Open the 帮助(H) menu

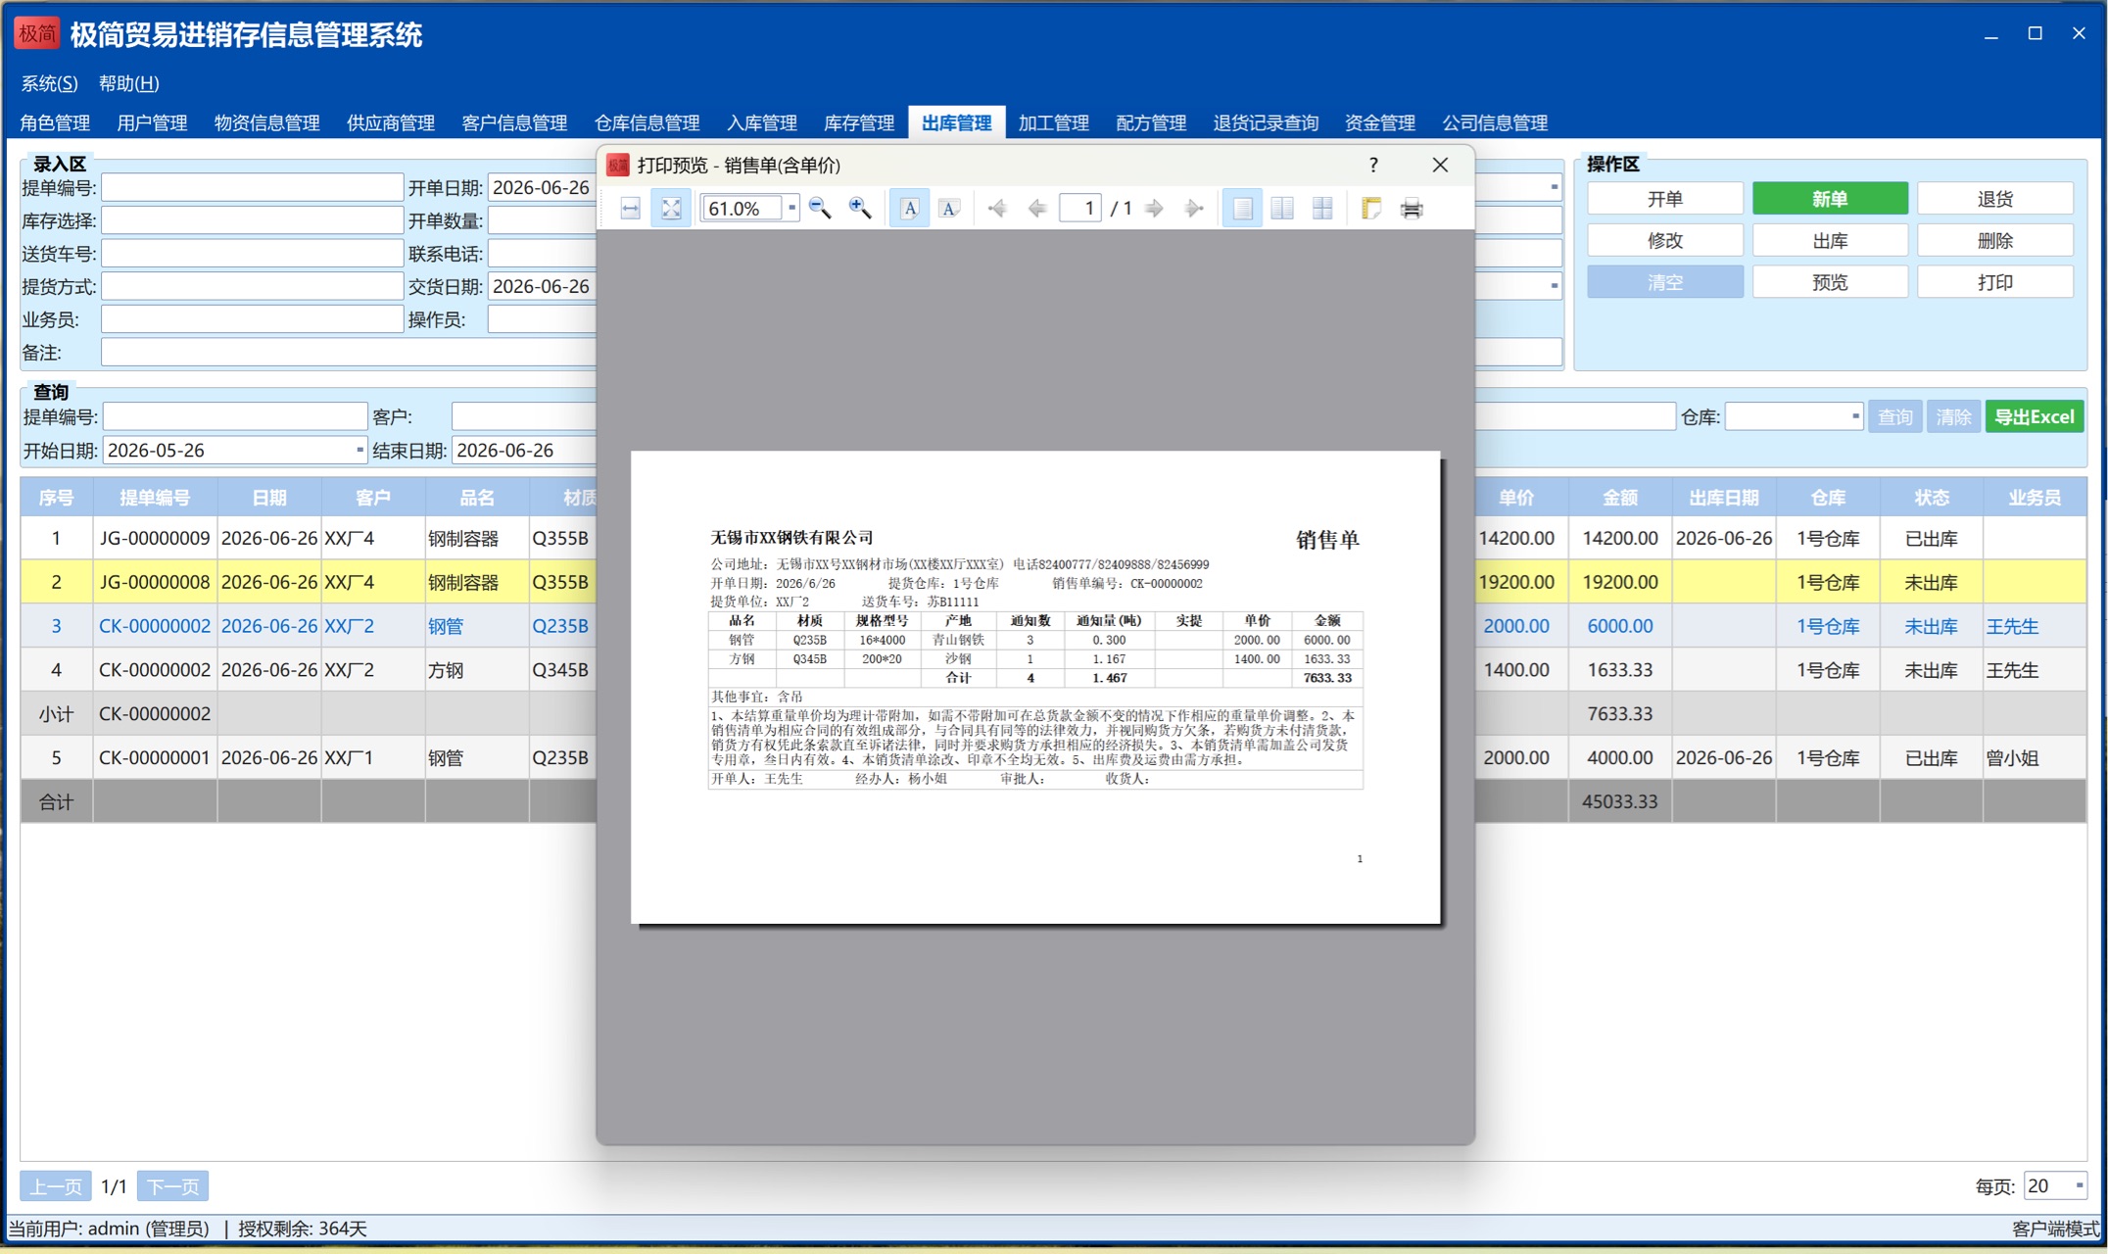[129, 83]
